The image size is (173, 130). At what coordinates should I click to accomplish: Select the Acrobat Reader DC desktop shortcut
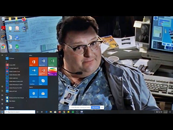point(3,30)
